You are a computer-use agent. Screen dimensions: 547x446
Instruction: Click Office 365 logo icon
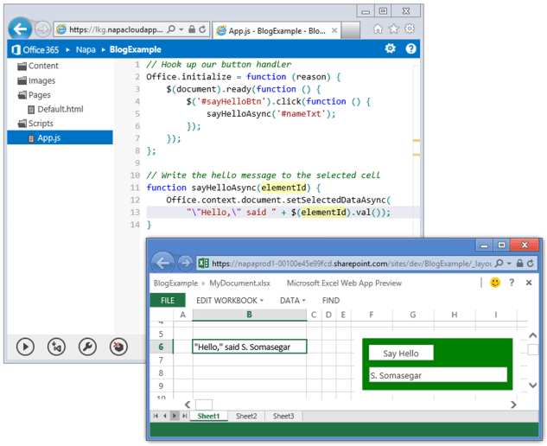coord(16,49)
